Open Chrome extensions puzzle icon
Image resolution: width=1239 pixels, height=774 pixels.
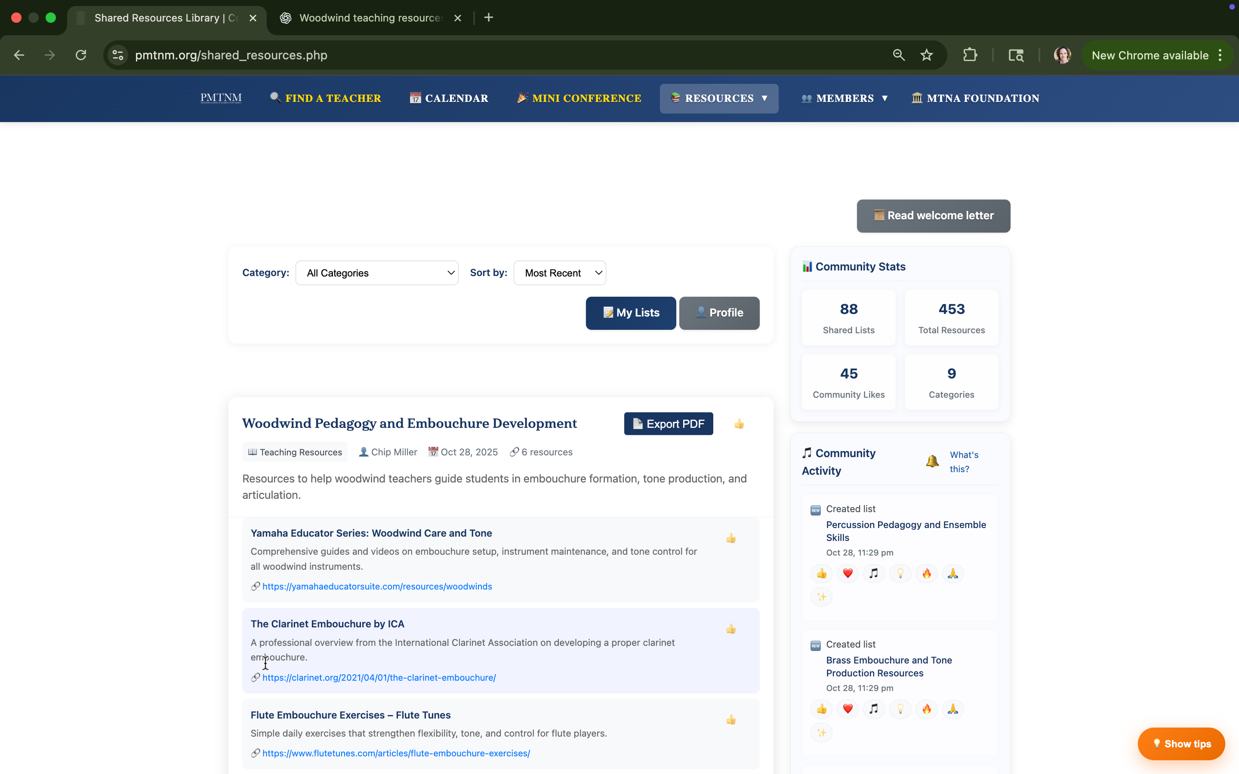pyautogui.click(x=970, y=55)
